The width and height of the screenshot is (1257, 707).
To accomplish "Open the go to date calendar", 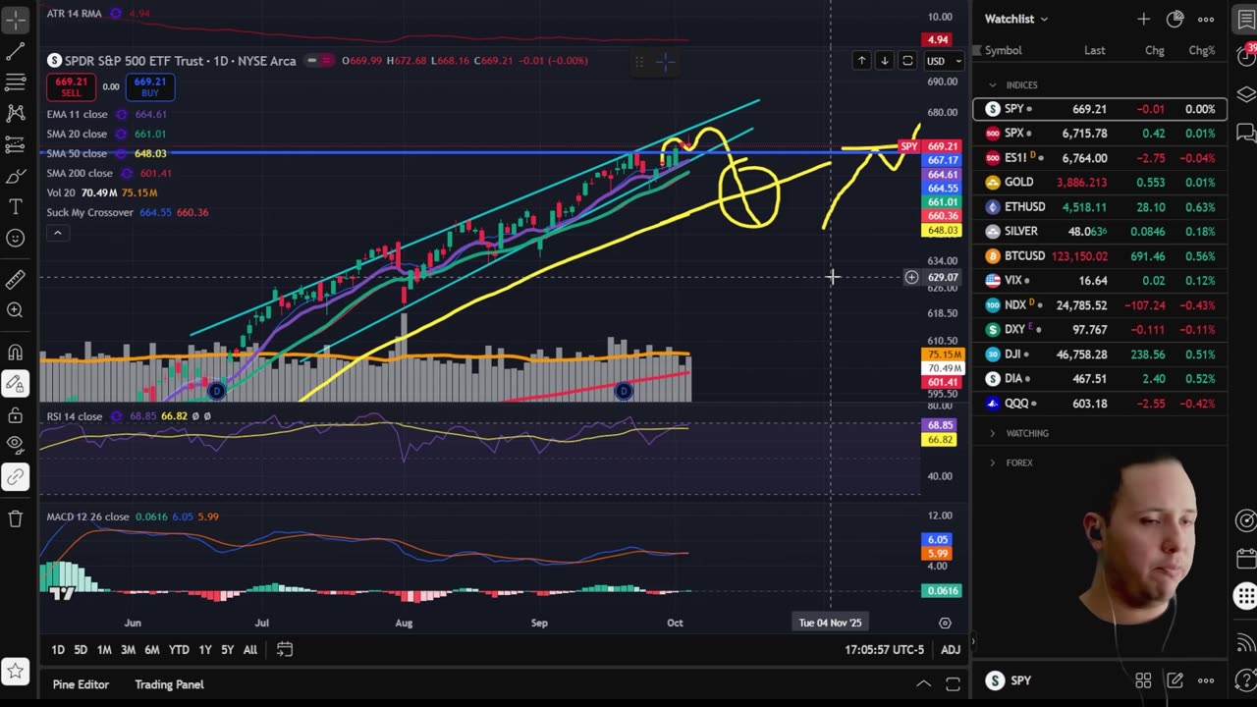I will click(x=284, y=649).
